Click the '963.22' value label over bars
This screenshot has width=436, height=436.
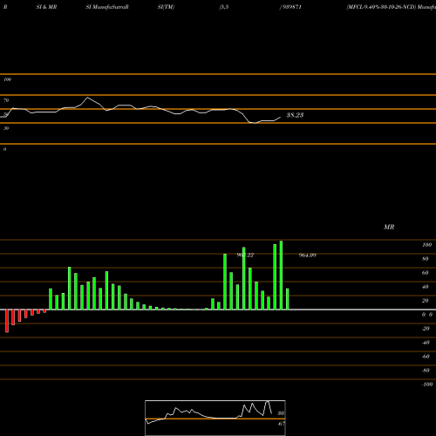coord(245,255)
